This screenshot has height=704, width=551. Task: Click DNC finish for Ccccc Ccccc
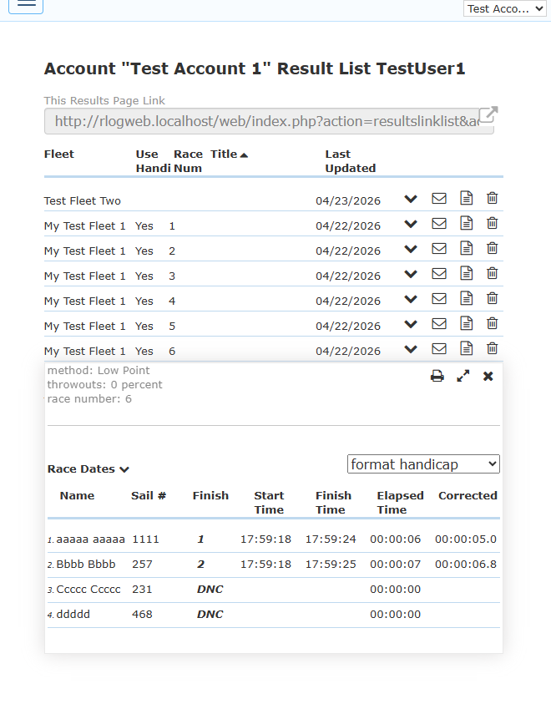(x=210, y=590)
